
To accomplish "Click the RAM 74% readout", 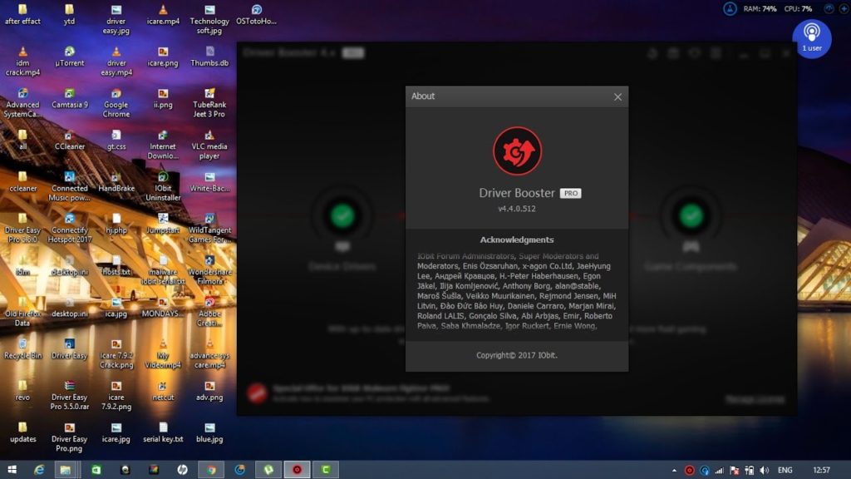I will click(760, 8).
